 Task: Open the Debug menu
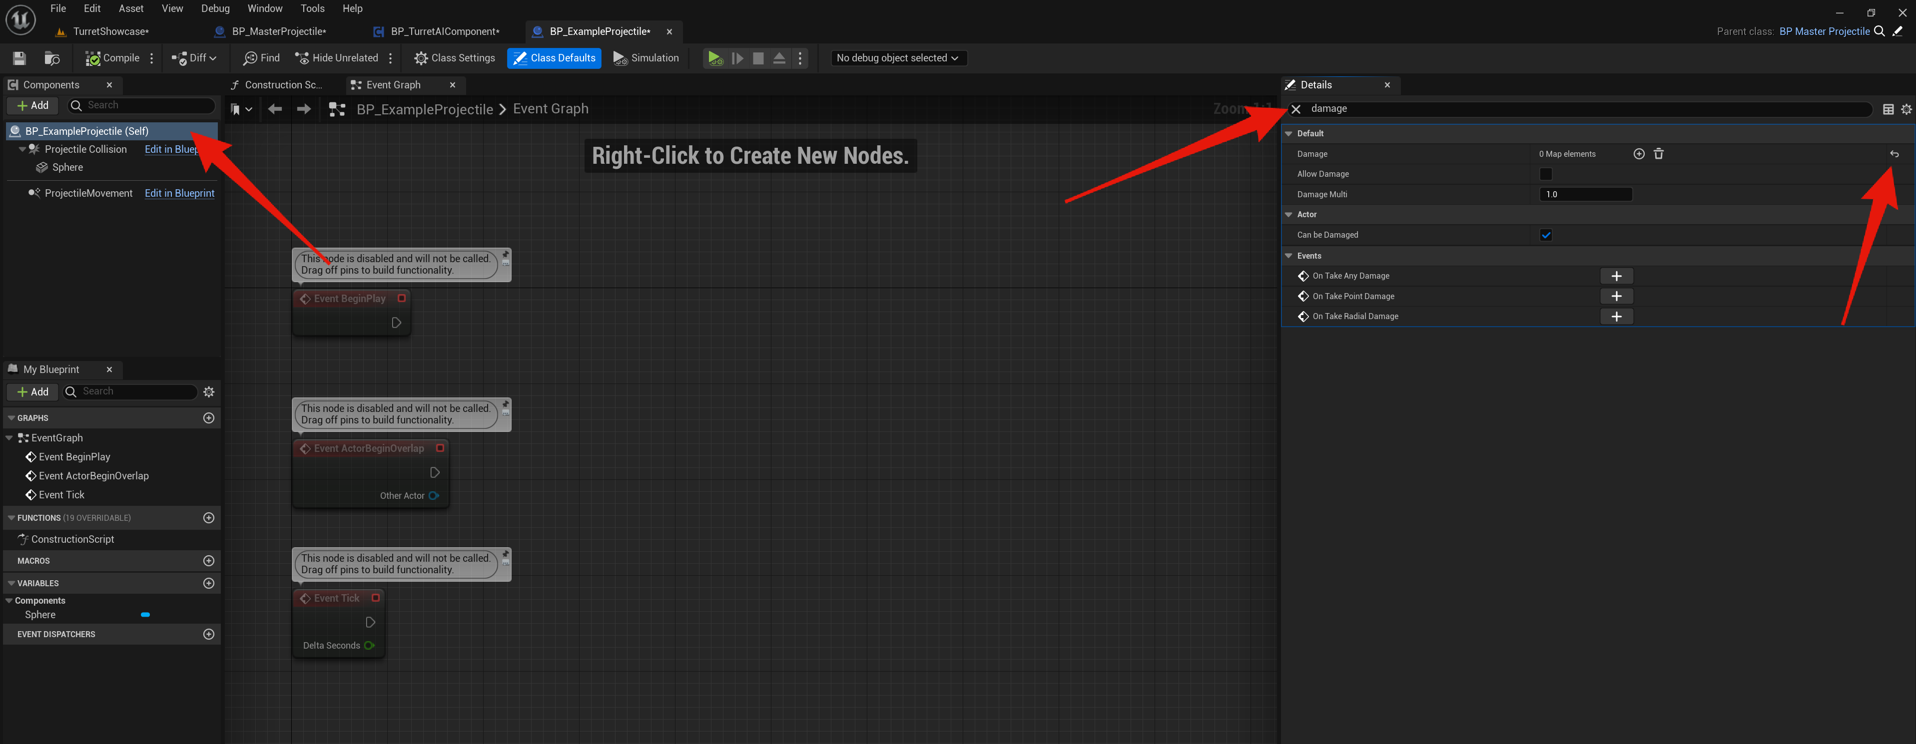(215, 8)
